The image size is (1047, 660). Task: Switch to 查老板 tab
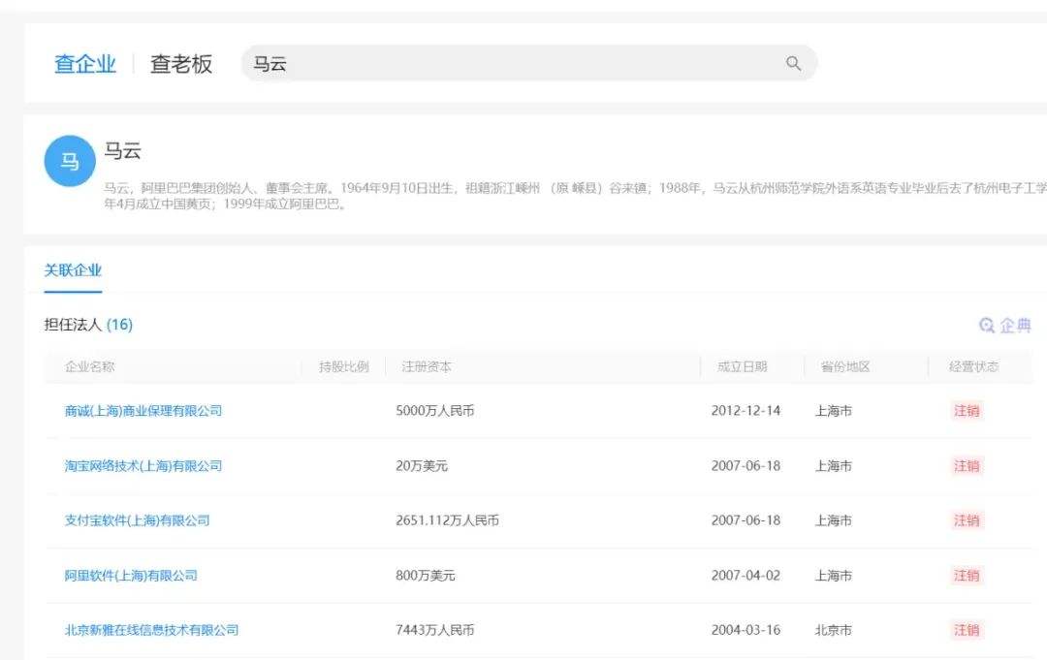[181, 63]
